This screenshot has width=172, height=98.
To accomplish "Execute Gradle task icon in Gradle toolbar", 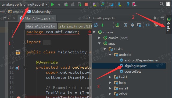I will point(117,25).
